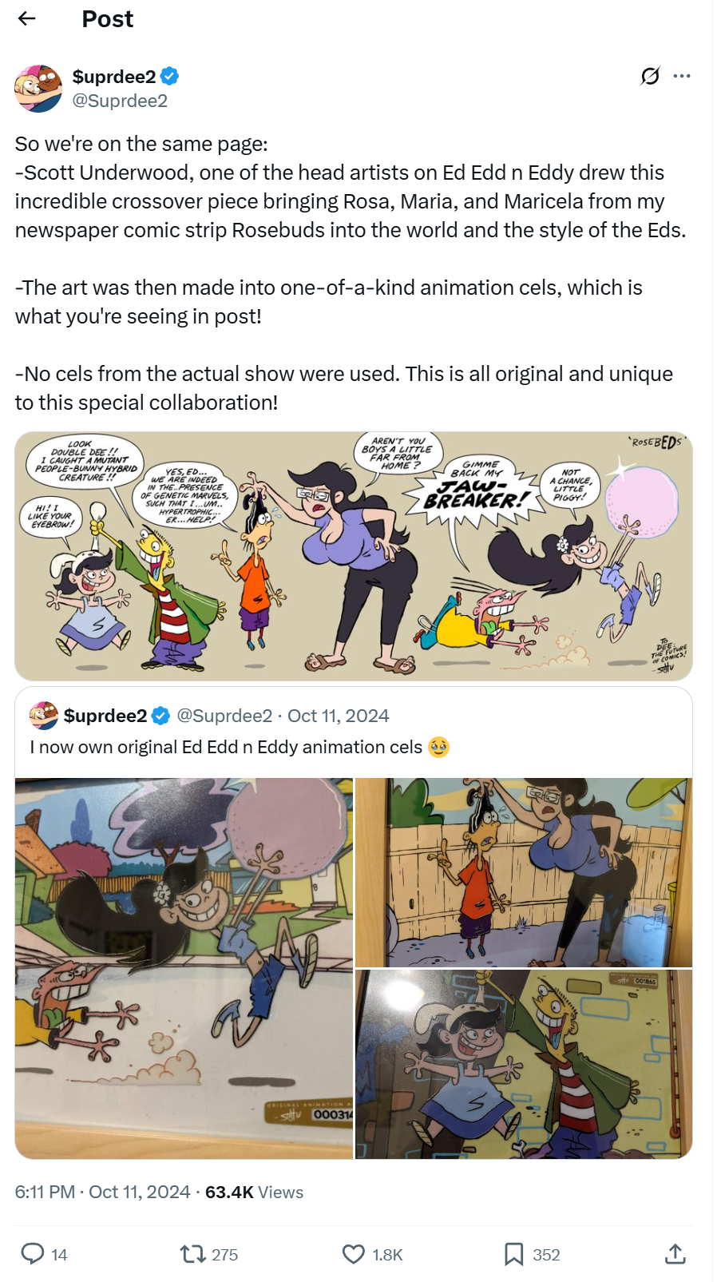Open cel photo of tall woman by fence
This screenshot has width=717, height=1282.
(x=524, y=872)
